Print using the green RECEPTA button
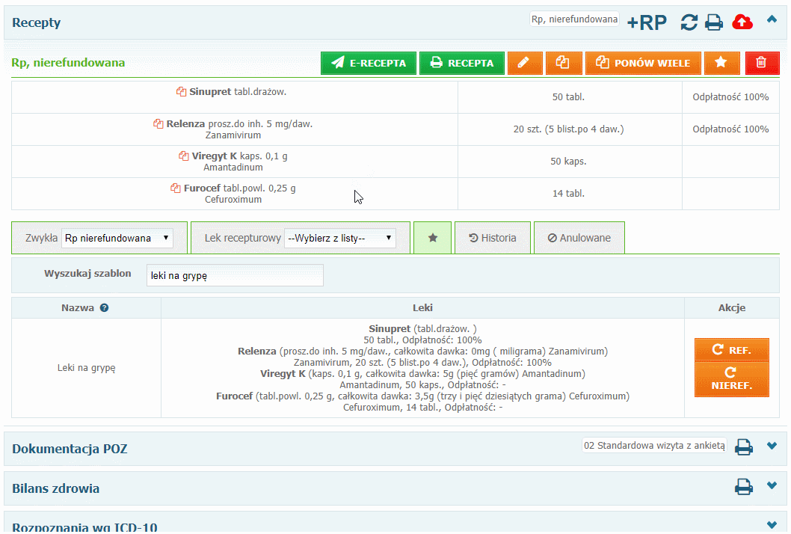 pyautogui.click(x=461, y=63)
